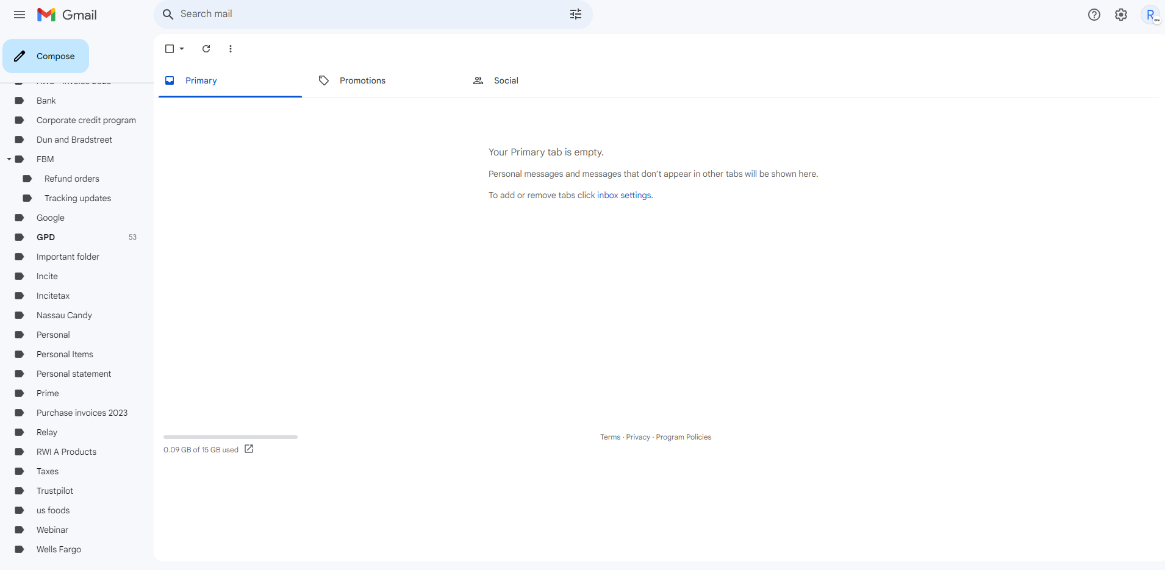
Task: Open the Google account avatar
Action: (1150, 15)
